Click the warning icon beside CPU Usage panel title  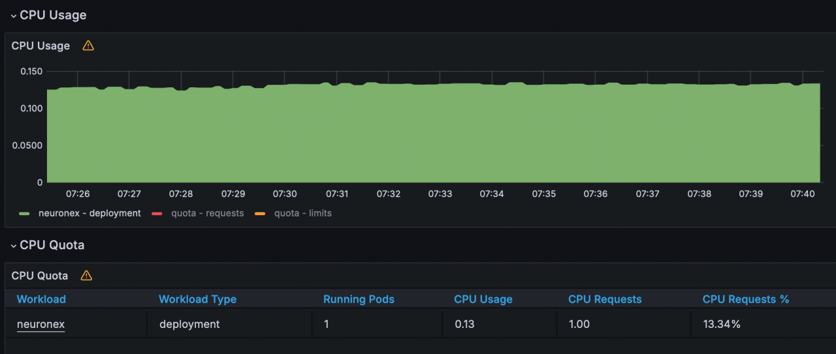(88, 46)
